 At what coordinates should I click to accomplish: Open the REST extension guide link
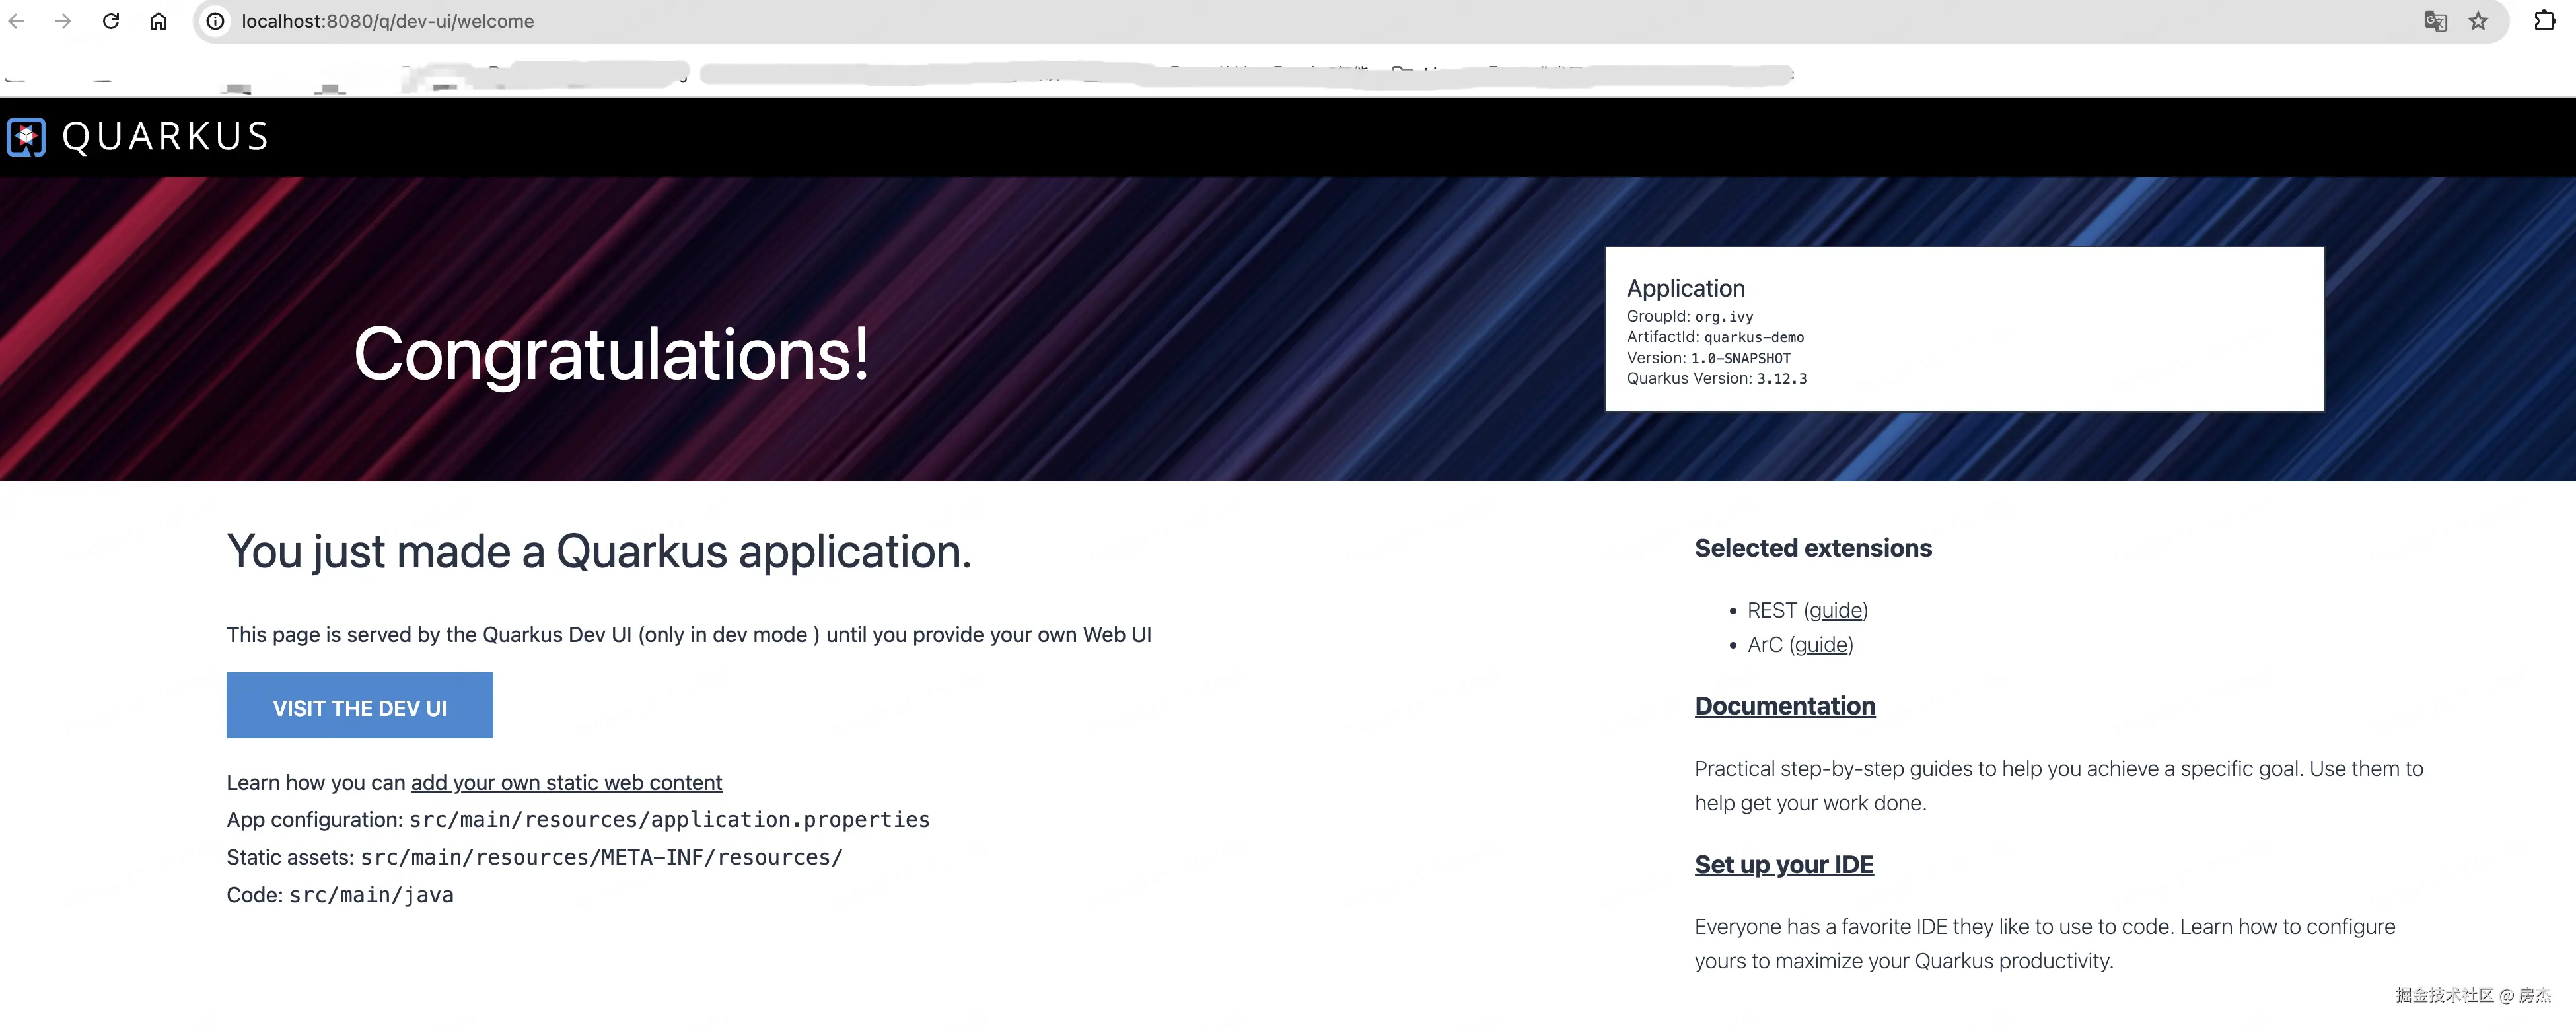point(1836,610)
